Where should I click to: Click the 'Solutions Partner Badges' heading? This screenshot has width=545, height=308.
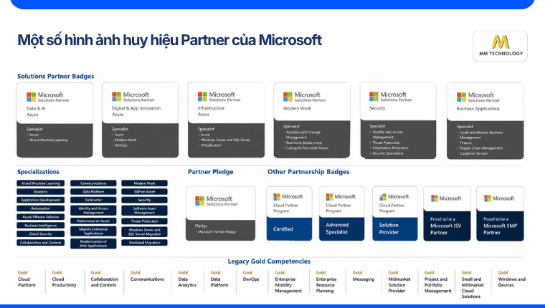[56, 76]
